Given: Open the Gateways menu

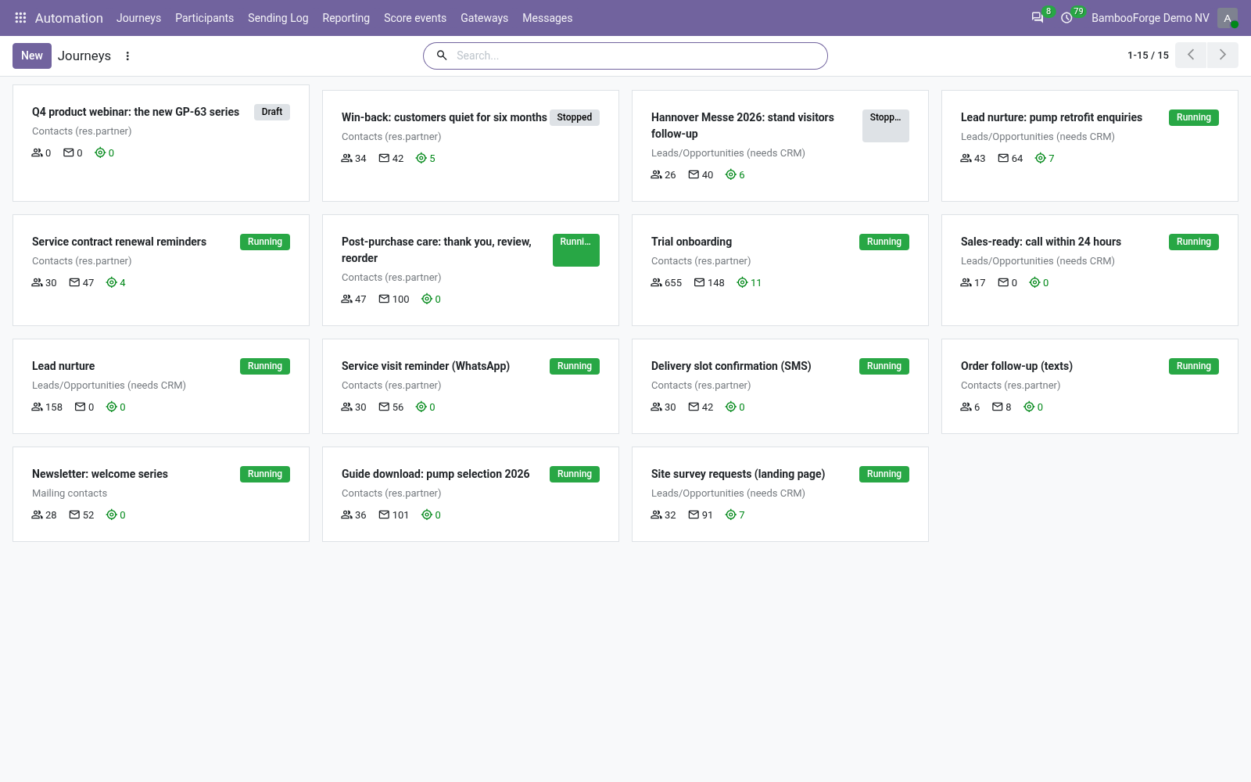Looking at the screenshot, I should point(484,18).
